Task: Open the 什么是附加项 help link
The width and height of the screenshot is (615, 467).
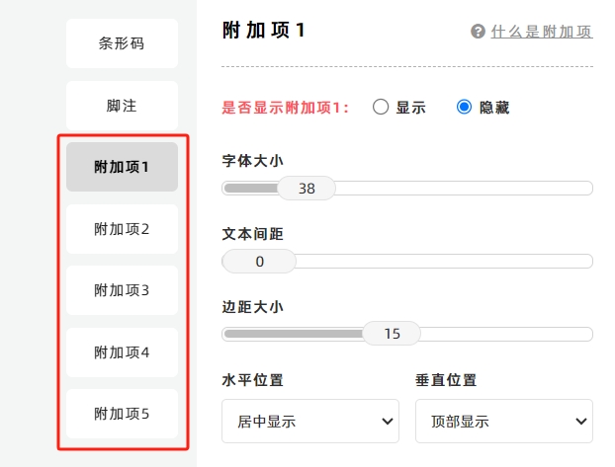Action: [542, 32]
